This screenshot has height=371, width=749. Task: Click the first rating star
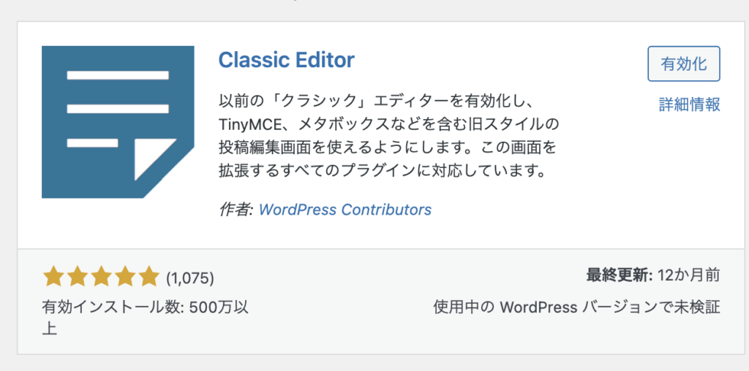53,277
